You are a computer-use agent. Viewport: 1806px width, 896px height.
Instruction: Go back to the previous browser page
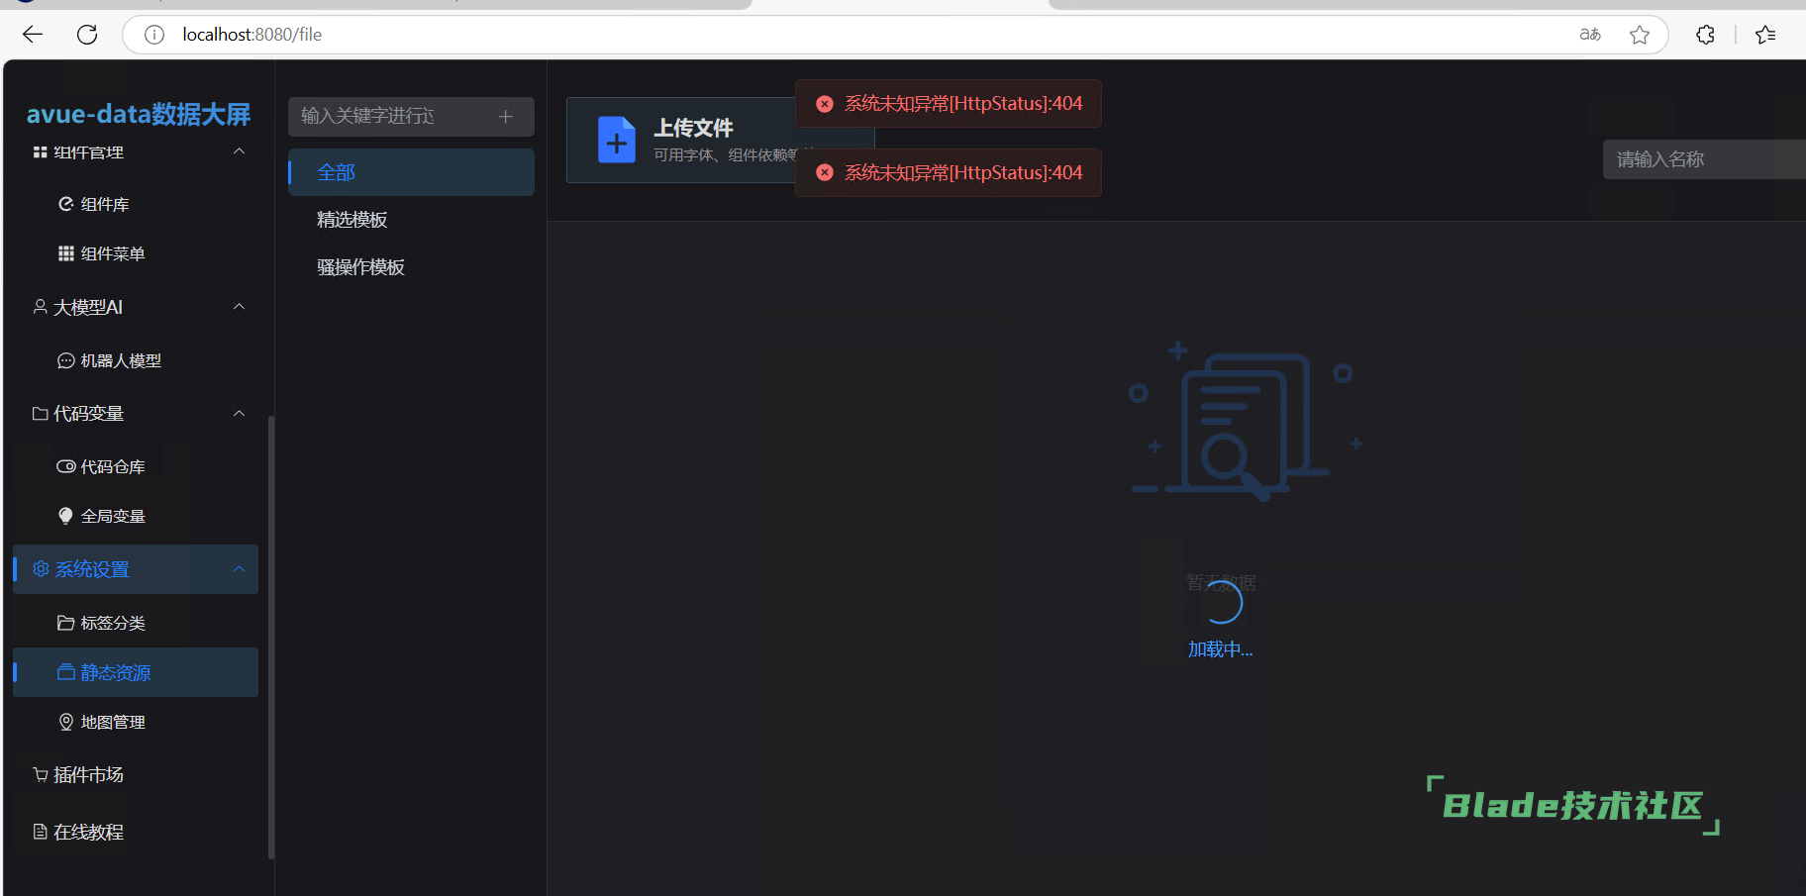pyautogui.click(x=33, y=35)
